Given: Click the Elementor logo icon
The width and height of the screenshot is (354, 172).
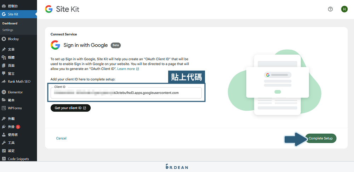Looking at the screenshot, I should (x=4, y=92).
